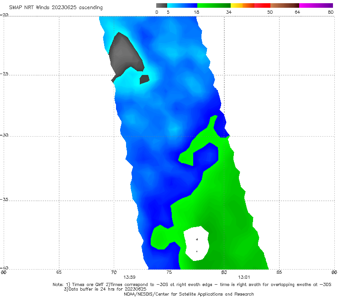Click the NOAA/NESDIS credit line
The width and height of the screenshot is (338, 297).
189,294
